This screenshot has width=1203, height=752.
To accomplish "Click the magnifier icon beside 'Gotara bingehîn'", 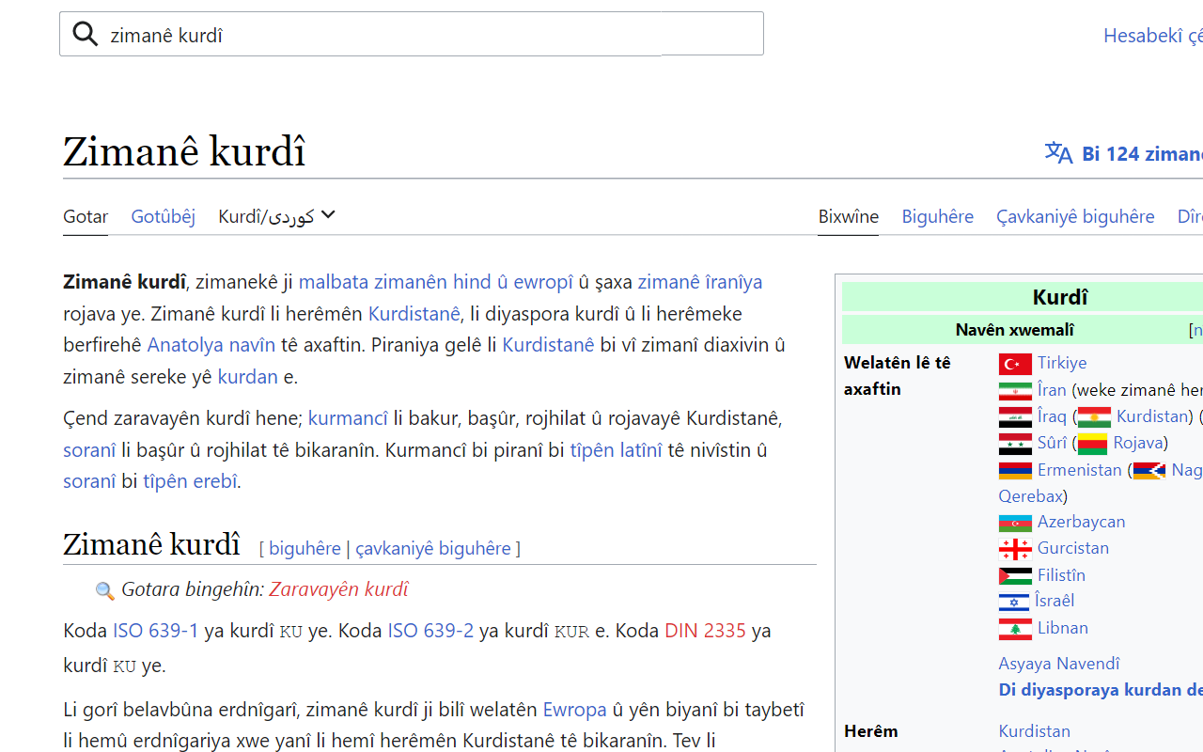I will point(105,590).
